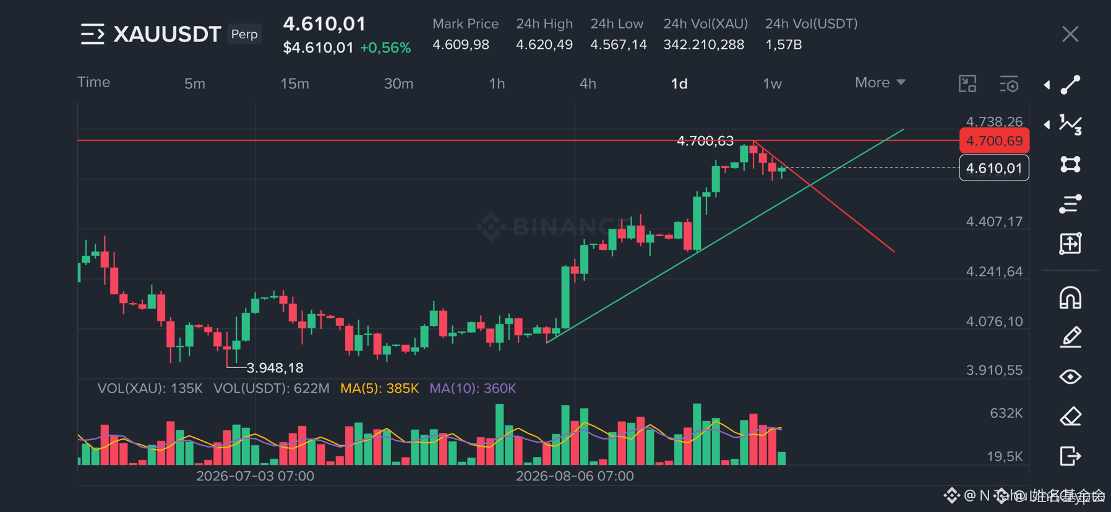This screenshot has height=512, width=1111.
Task: Open the indicator settings icon
Action: click(x=1009, y=84)
